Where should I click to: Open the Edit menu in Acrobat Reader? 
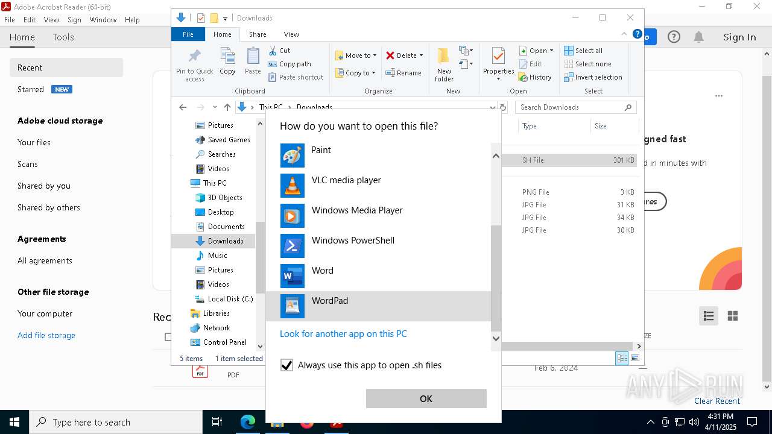pos(30,19)
